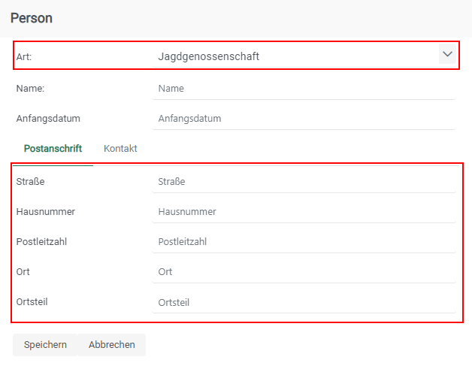Click the Hausnummer input field
Screen dimensions: 472x369
304,212
